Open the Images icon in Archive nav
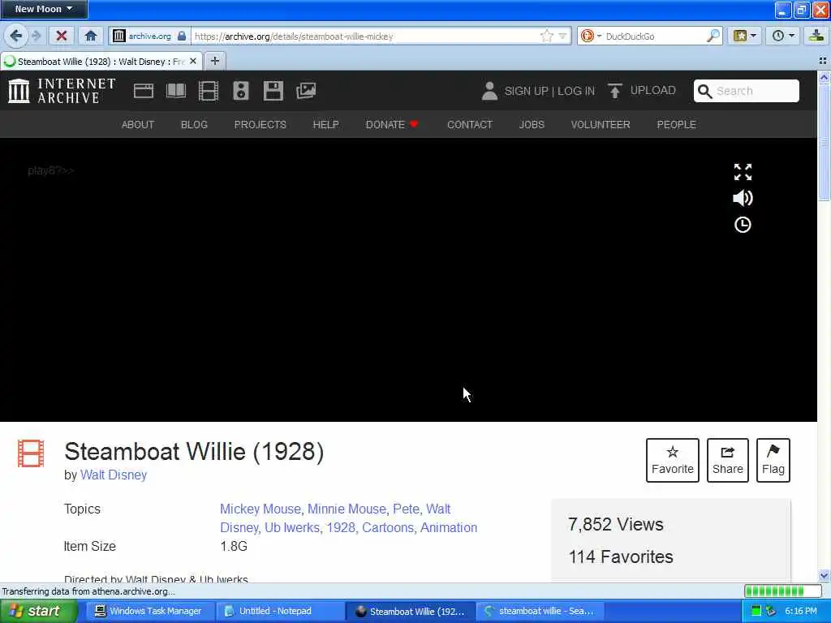The width and height of the screenshot is (831, 623). point(306,91)
